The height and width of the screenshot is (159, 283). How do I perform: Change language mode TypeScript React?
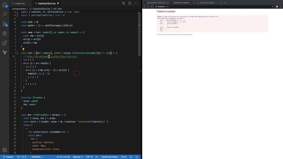tap(109, 157)
